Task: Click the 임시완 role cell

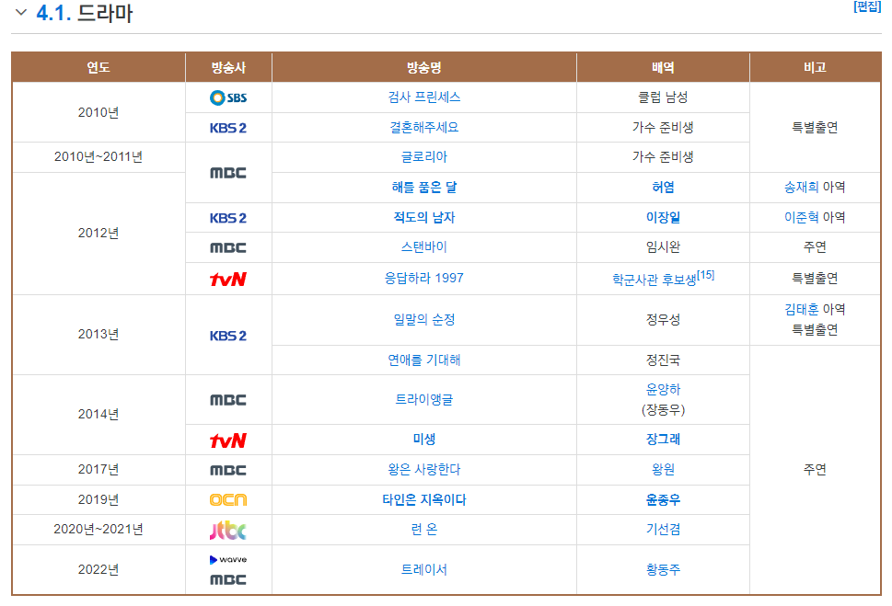Action: click(664, 247)
